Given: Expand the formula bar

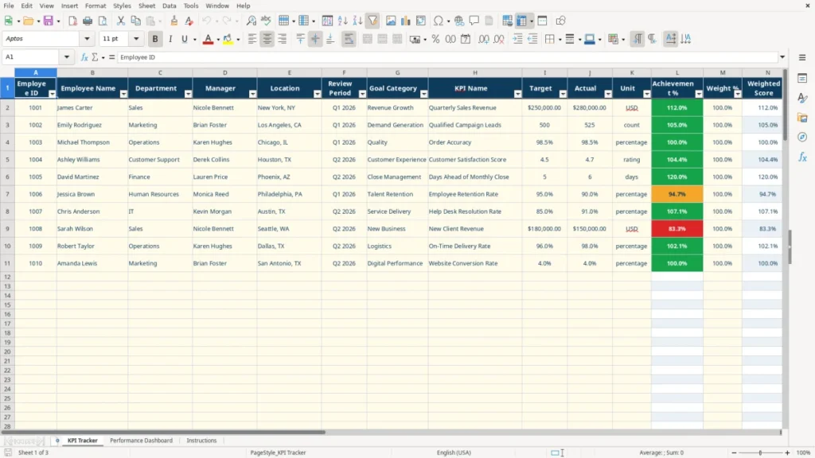Looking at the screenshot, I should [782, 57].
